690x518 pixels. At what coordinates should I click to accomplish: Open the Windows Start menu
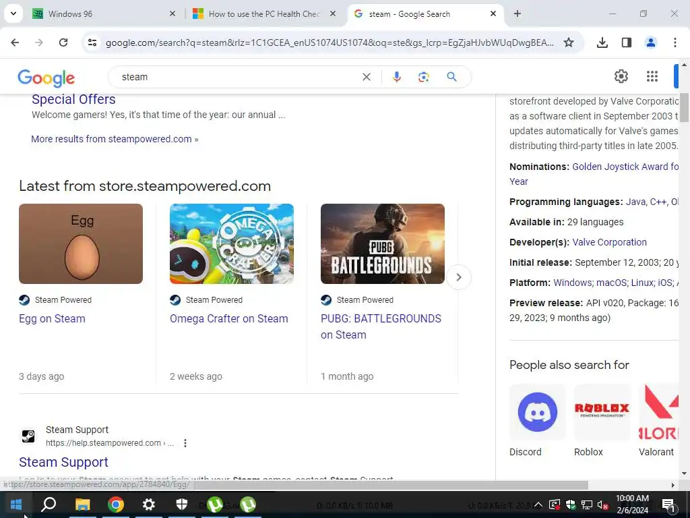pyautogui.click(x=16, y=505)
